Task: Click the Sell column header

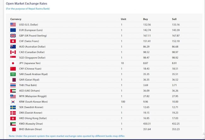Action: coord(174,19)
